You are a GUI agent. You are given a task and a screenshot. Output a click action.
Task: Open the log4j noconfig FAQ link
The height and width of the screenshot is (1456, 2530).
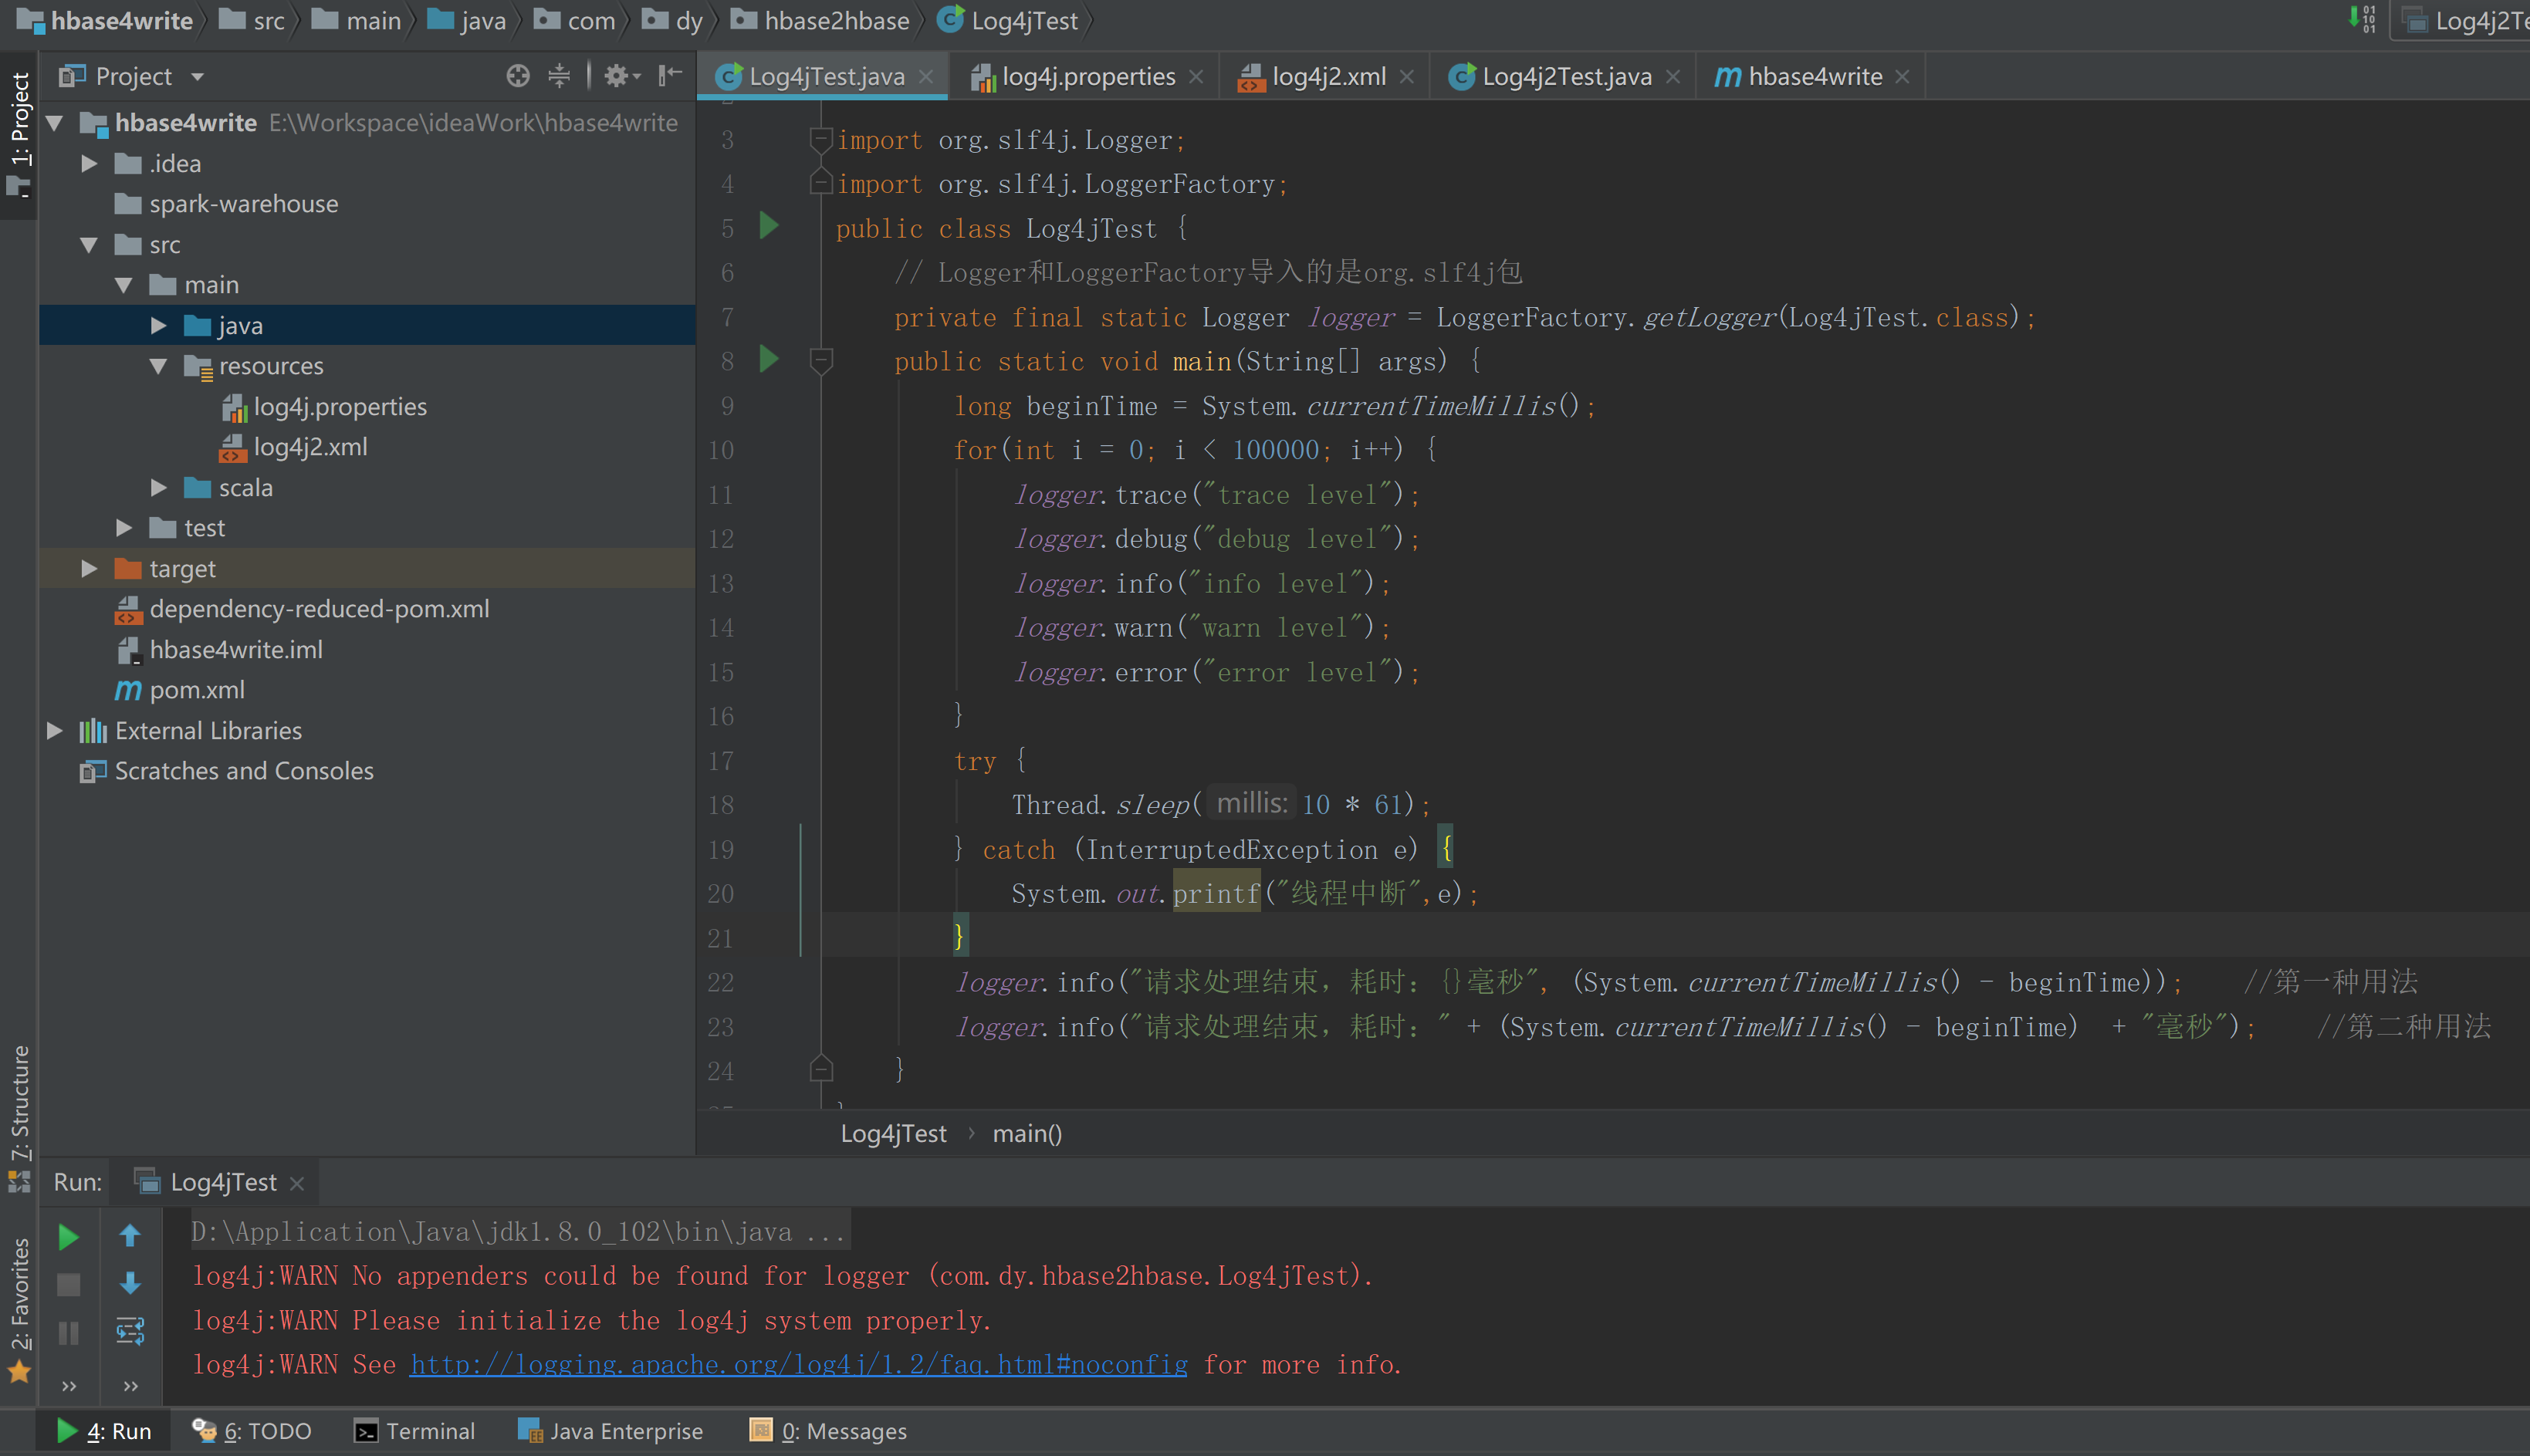(798, 1364)
